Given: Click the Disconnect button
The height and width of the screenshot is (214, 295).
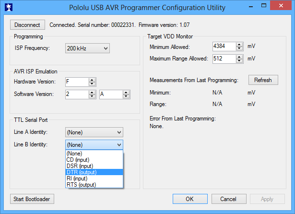Looking at the screenshot, I should coord(27,24).
